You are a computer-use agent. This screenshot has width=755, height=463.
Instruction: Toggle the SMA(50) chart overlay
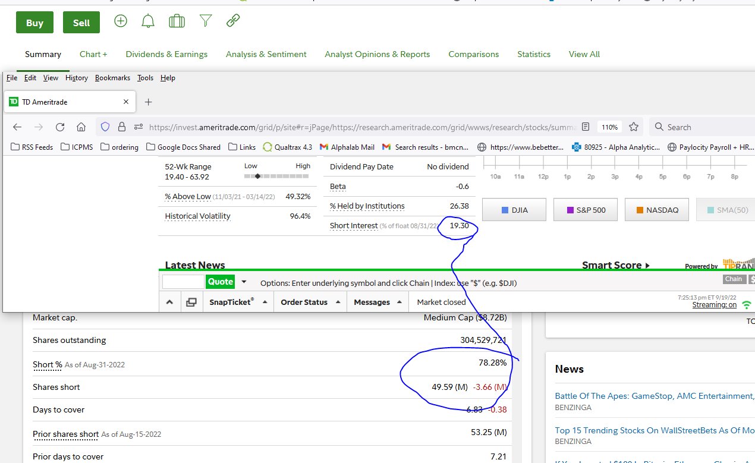(725, 210)
